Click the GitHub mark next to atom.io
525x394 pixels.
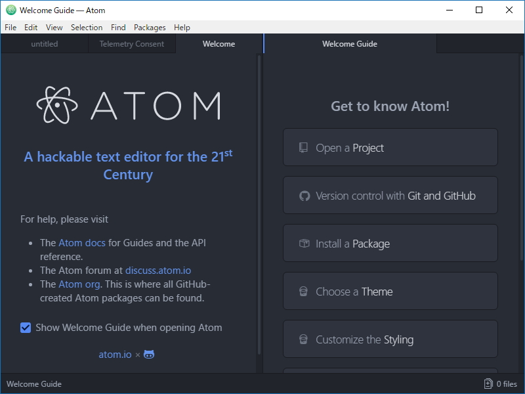pyautogui.click(x=148, y=354)
